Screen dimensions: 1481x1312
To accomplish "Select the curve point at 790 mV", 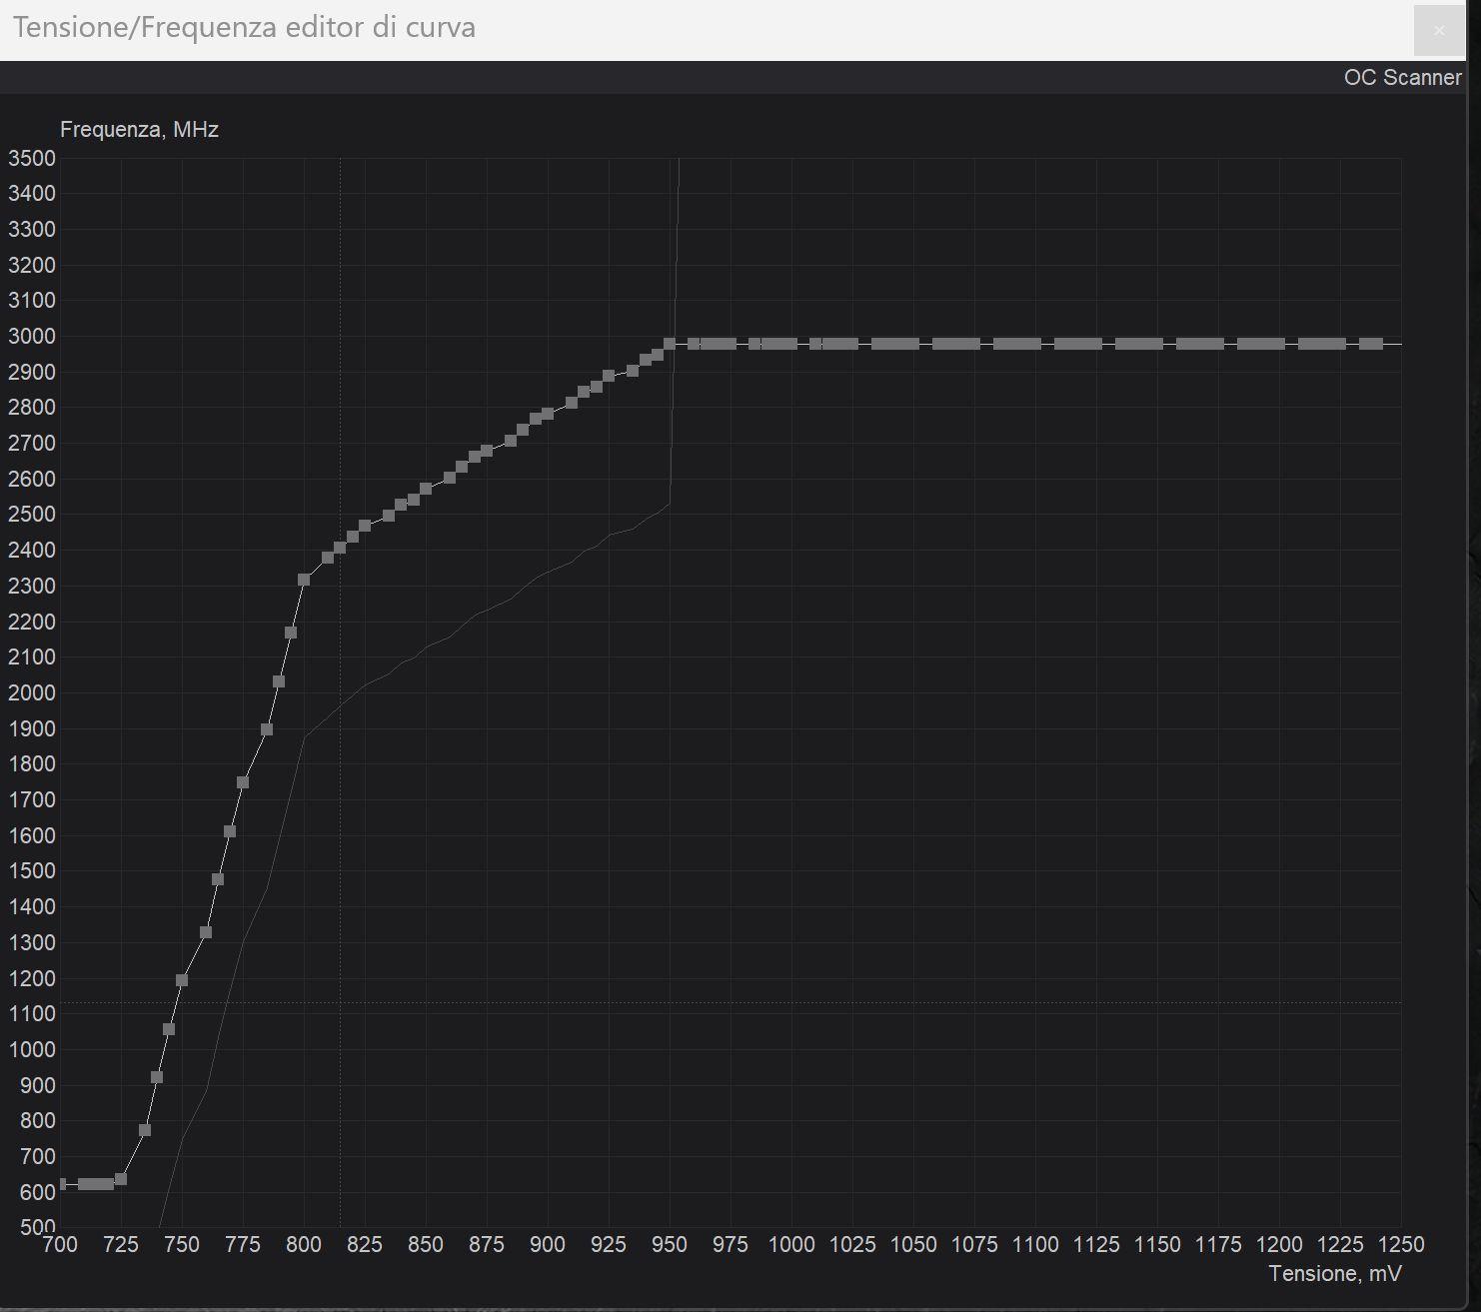I will point(279,681).
